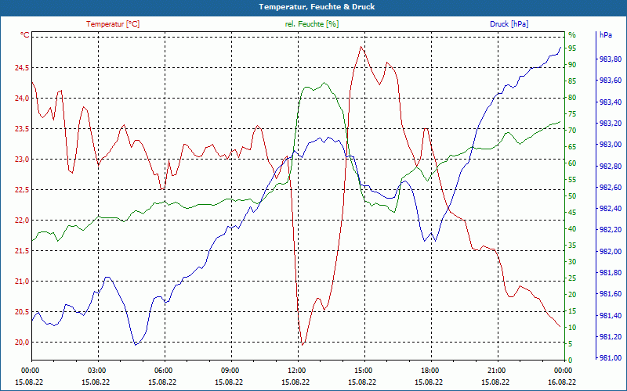Click the 09:00 time axis label

(230, 370)
